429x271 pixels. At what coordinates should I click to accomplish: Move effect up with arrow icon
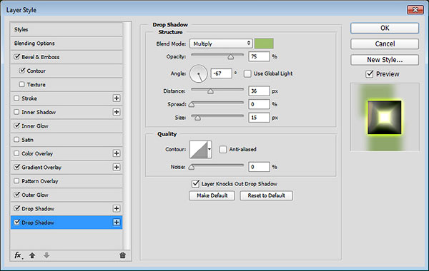pyautogui.click(x=32, y=255)
